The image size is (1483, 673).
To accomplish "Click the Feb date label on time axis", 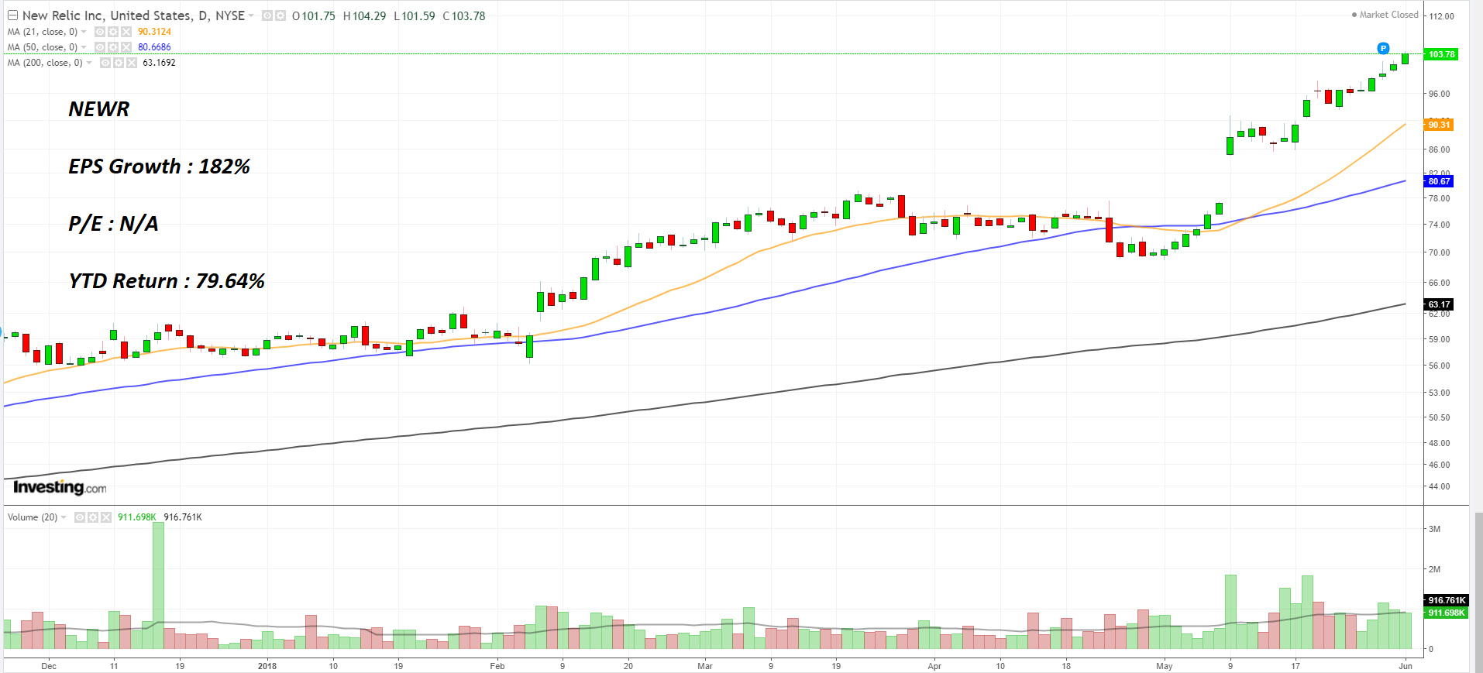I will click(x=497, y=666).
